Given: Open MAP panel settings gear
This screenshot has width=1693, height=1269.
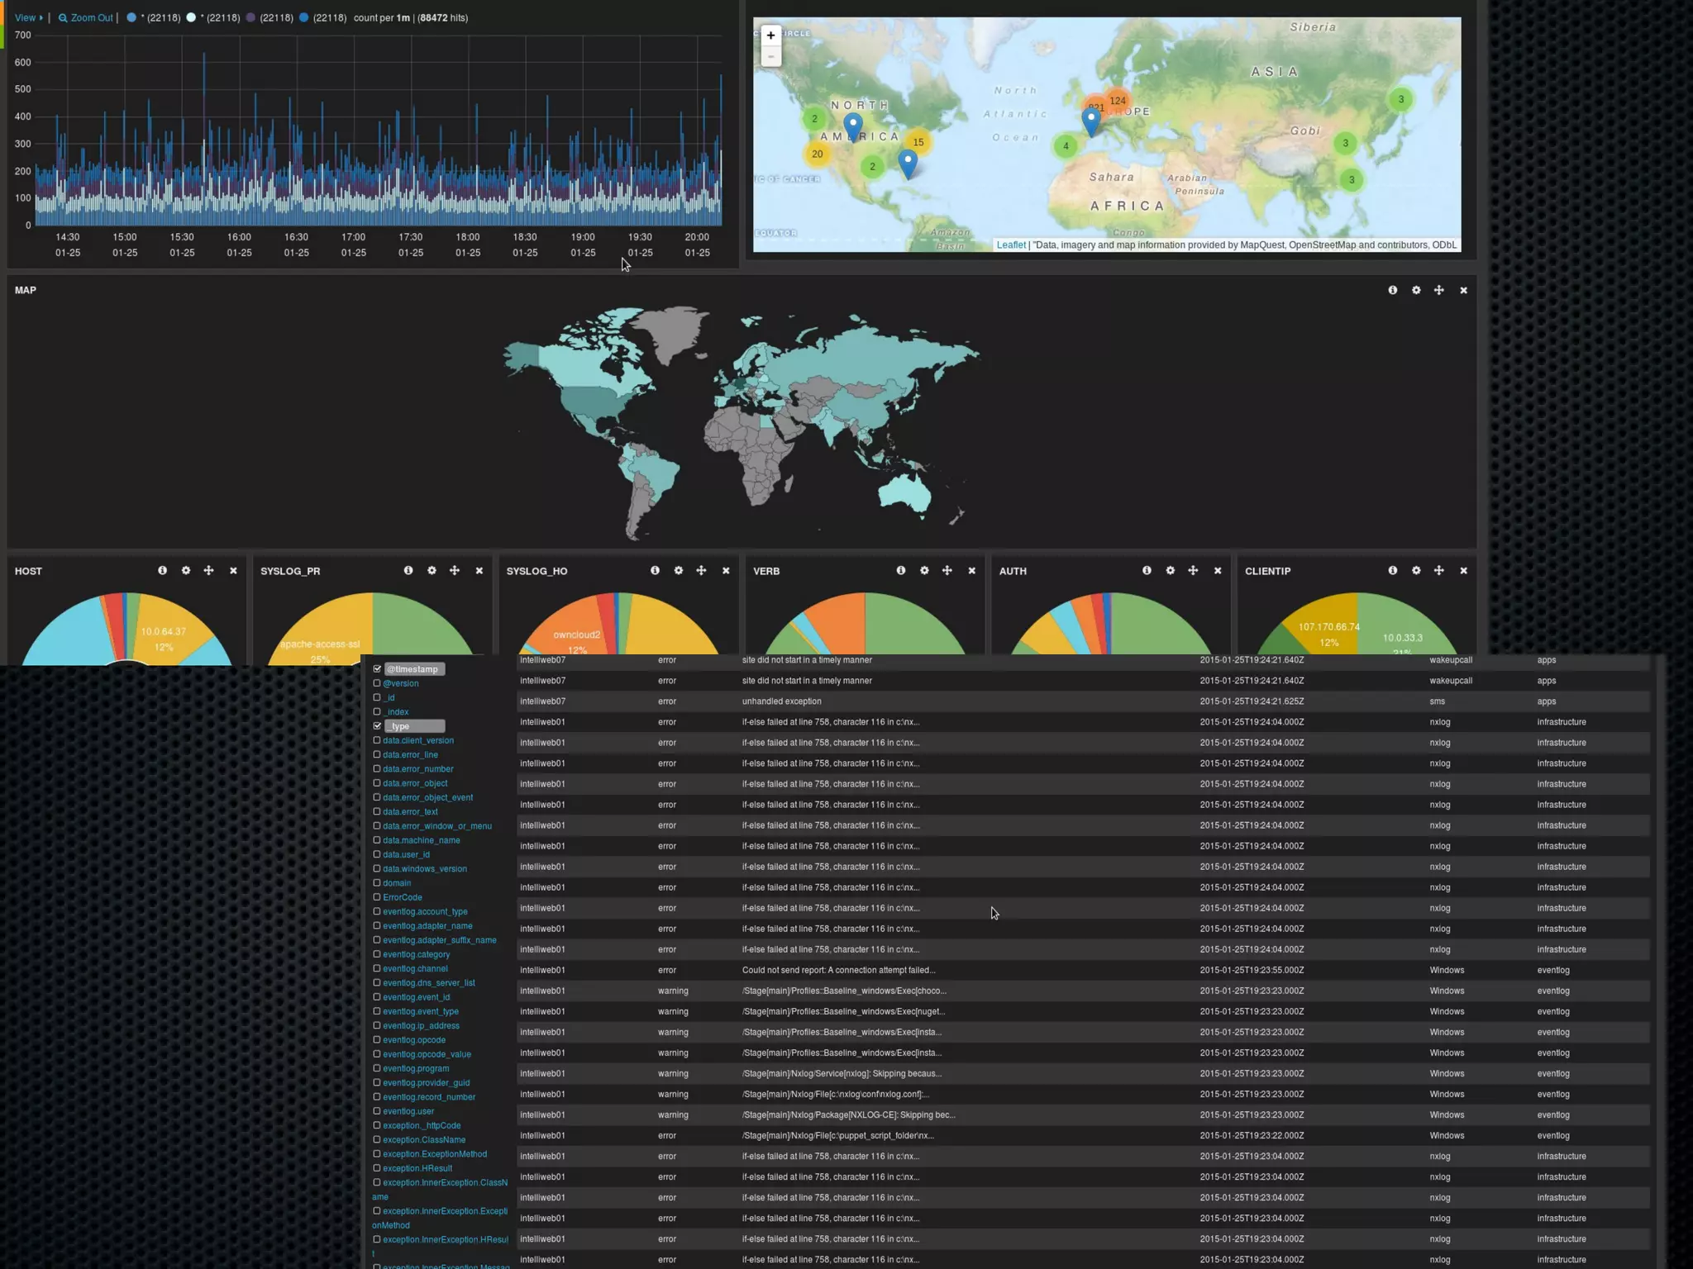Looking at the screenshot, I should [1416, 290].
